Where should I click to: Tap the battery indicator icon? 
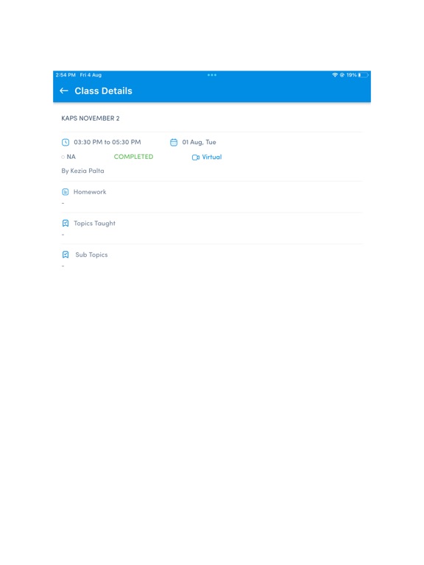363,75
